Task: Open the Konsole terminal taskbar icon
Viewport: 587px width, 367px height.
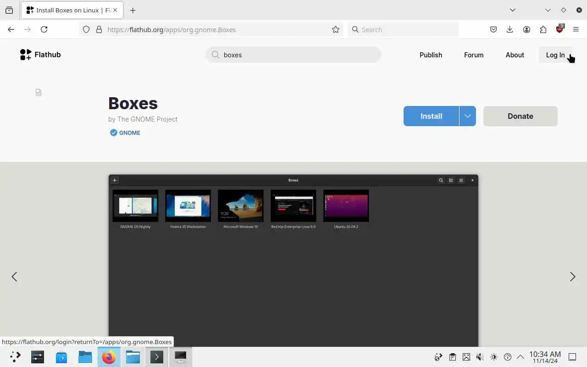Action: click(x=157, y=356)
